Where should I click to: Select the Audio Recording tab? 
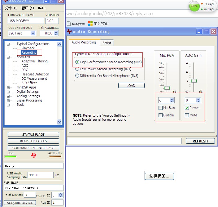(x=84, y=42)
